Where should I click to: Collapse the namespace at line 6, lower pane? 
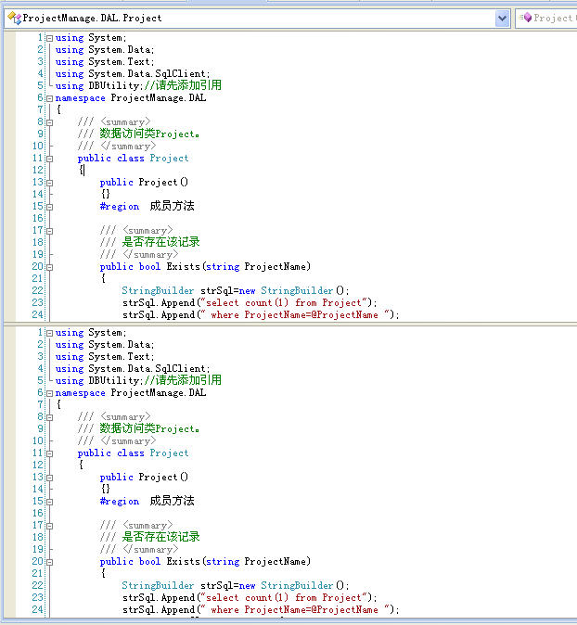point(49,393)
